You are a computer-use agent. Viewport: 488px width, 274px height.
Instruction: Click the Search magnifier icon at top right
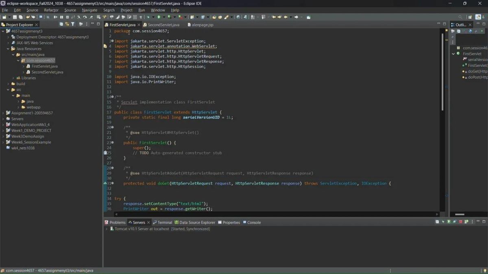460,17
